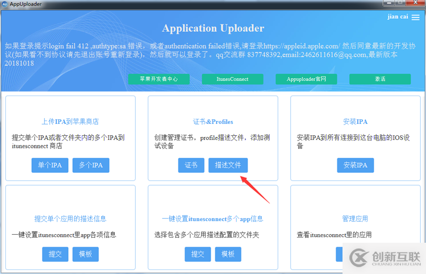The height and width of the screenshot is (274, 426).
Task: Open the hamburger menu beside jian cai
Action: [x=415, y=17]
